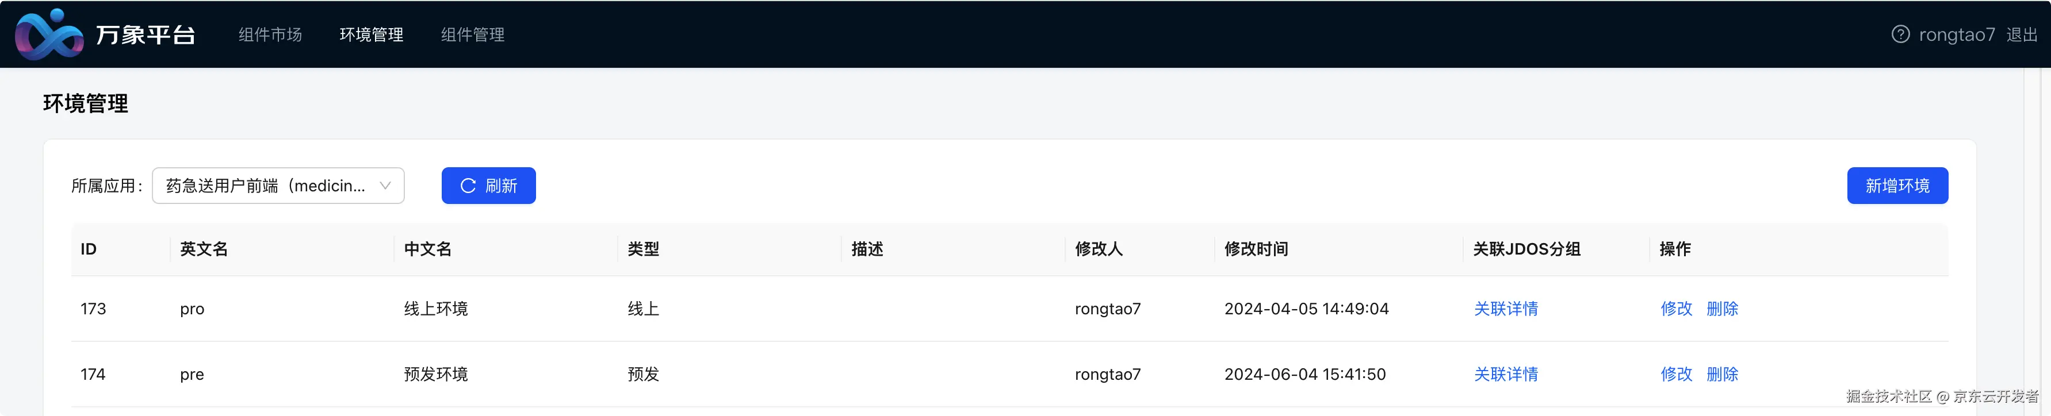Click the 万象平台 infinity logo icon
Image resolution: width=2051 pixels, height=416 pixels.
[x=48, y=35]
